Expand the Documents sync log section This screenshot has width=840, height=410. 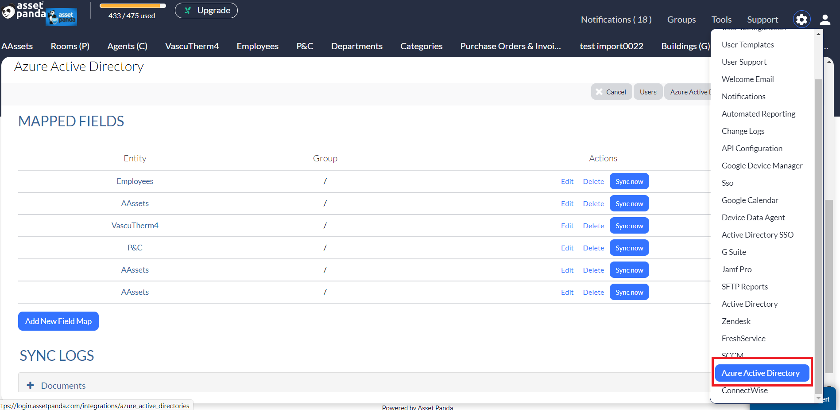(x=63, y=386)
